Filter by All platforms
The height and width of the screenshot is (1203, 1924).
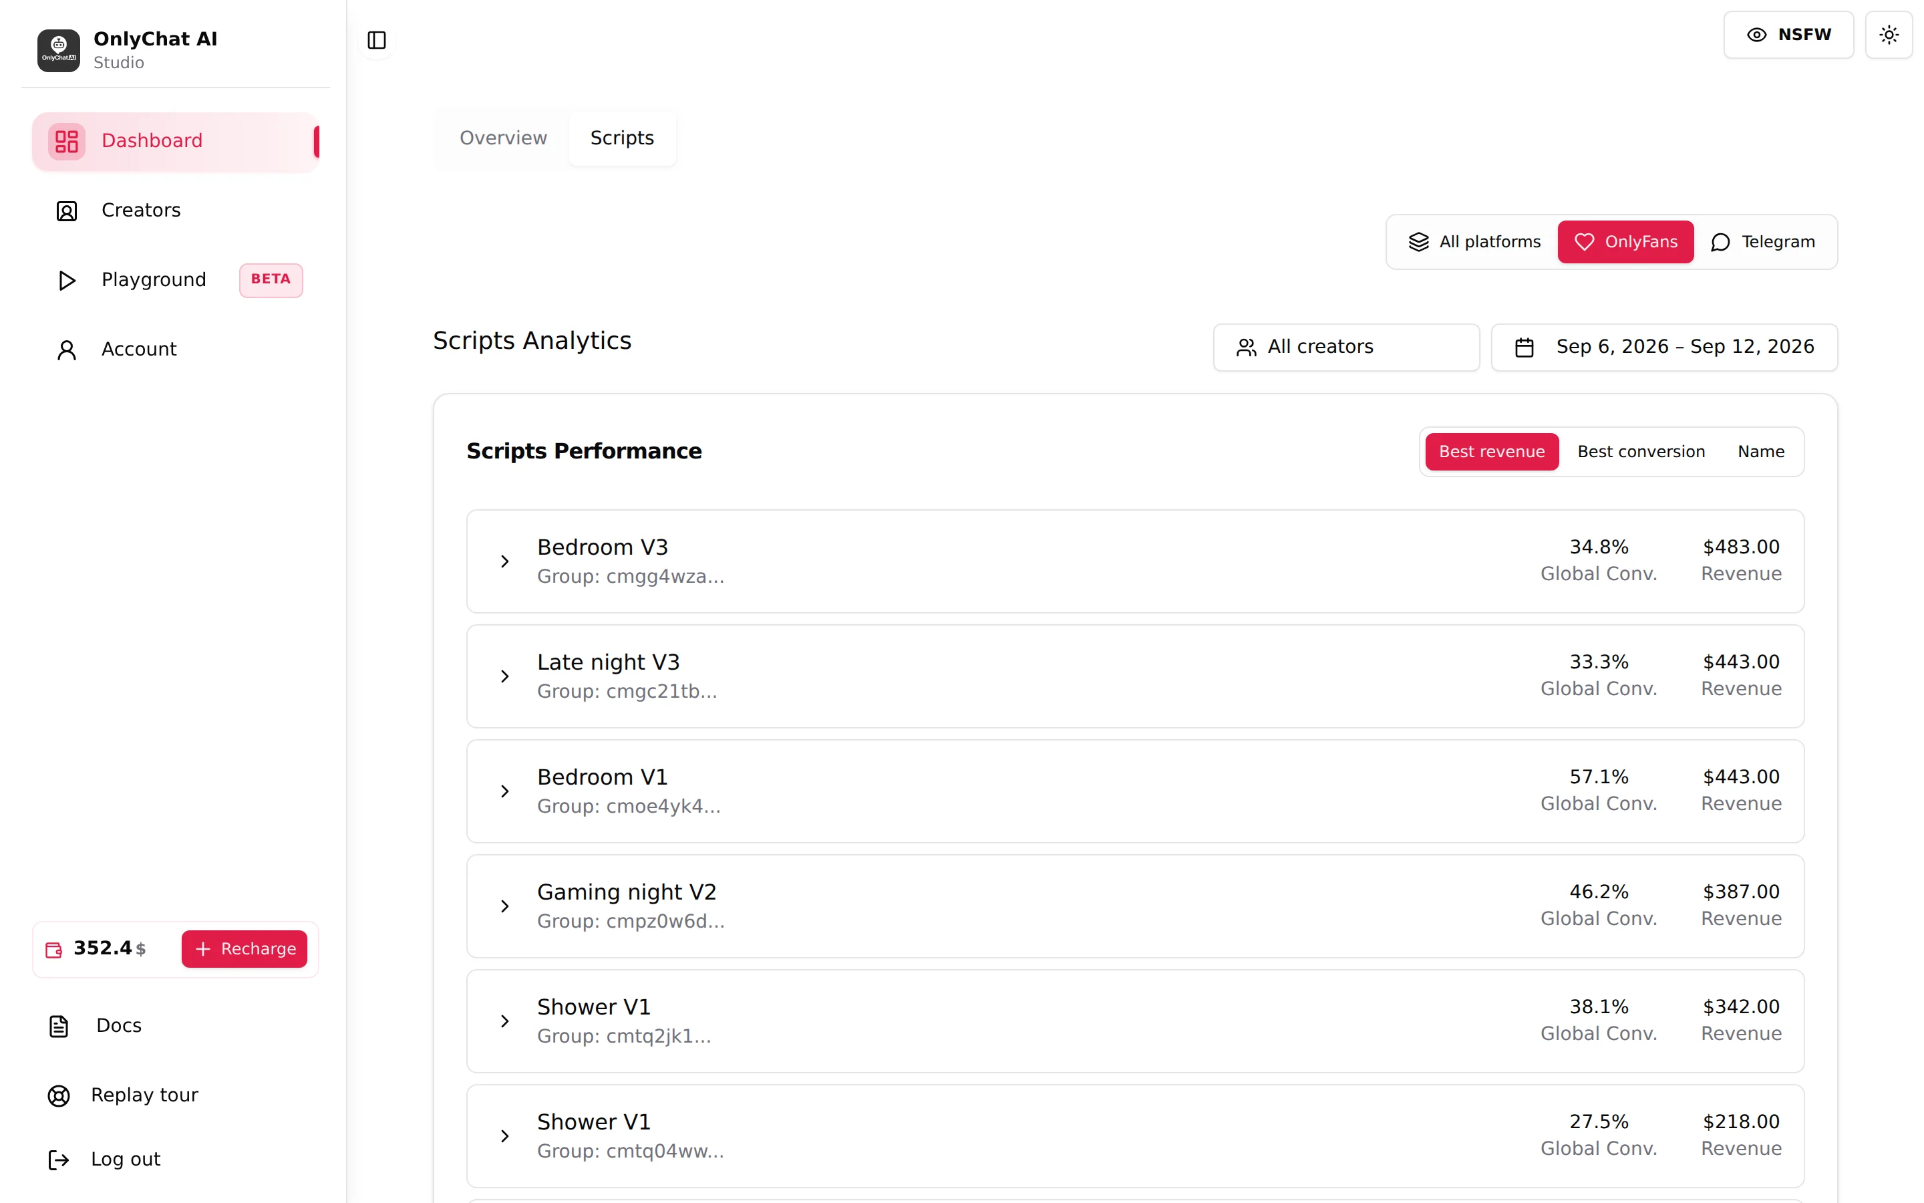pos(1474,242)
